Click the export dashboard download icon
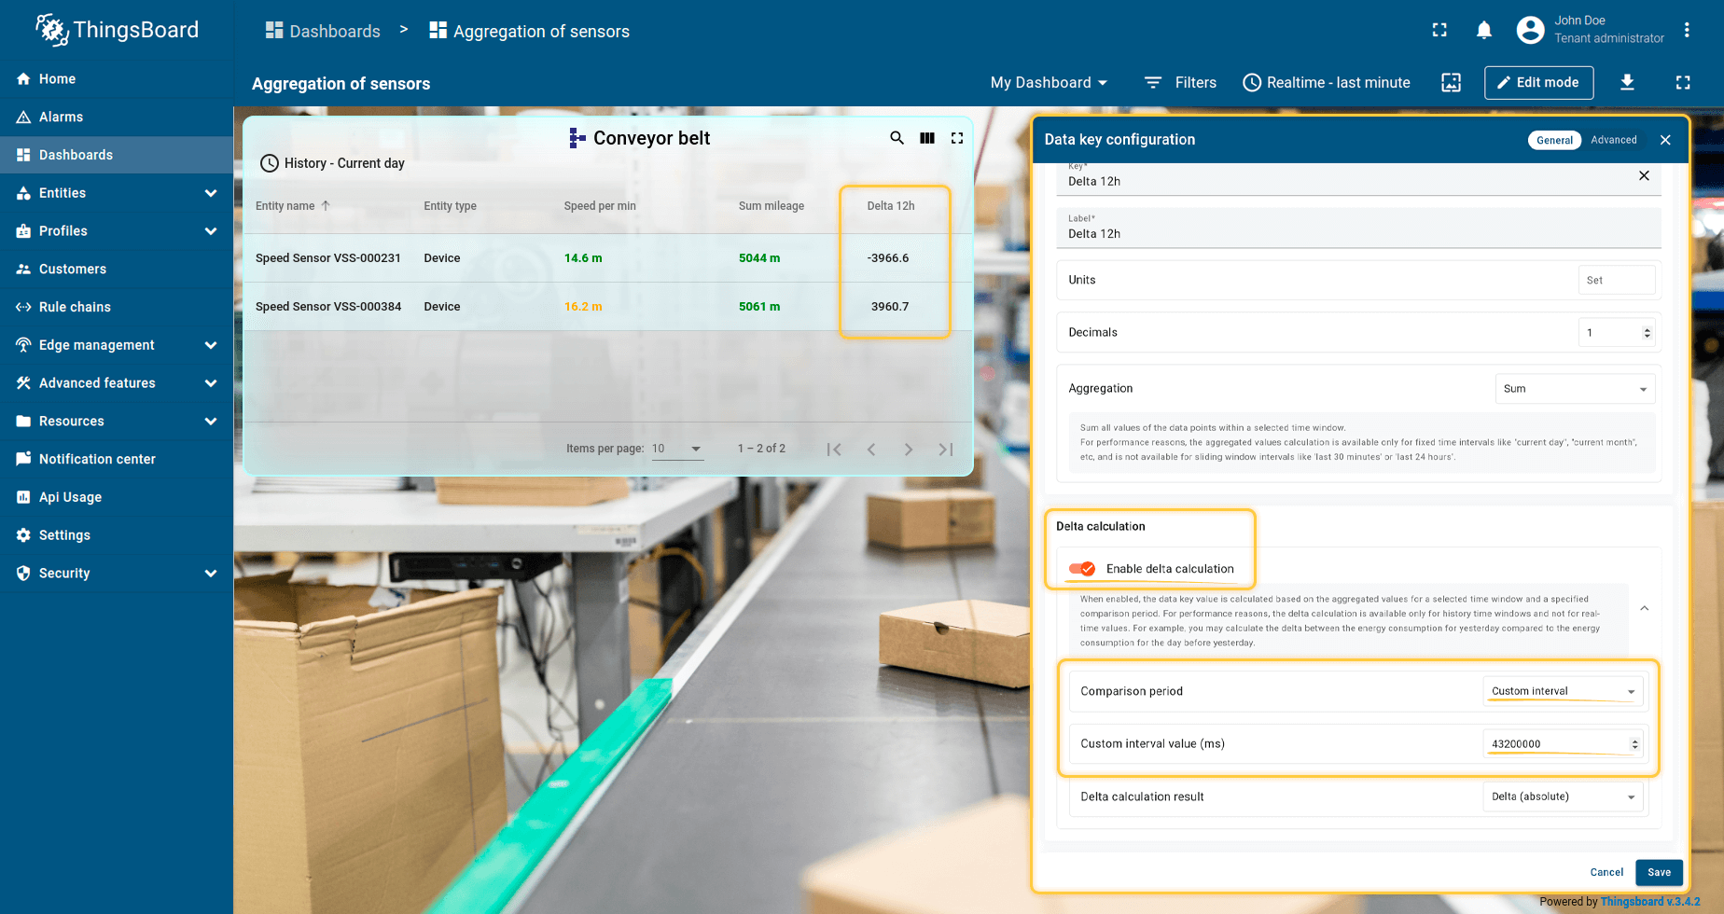Viewport: 1724px width, 914px height. pos(1627,82)
